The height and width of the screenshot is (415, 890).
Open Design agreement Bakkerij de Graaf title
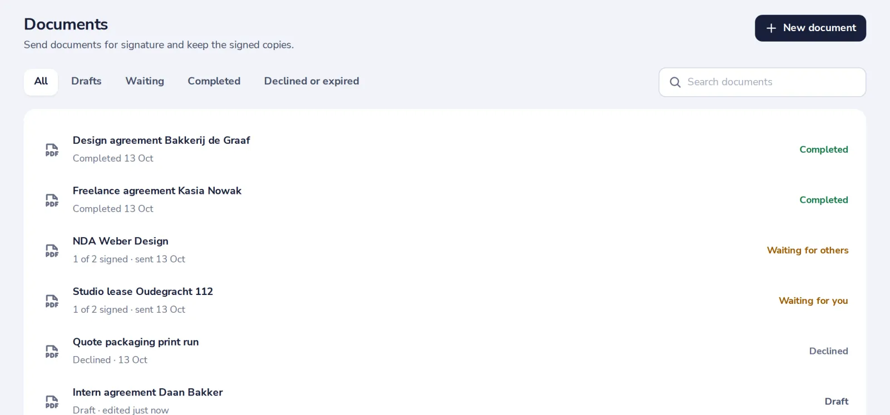coord(161,141)
